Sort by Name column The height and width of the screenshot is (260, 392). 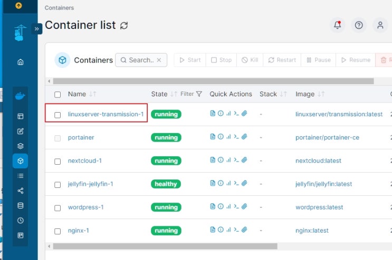coord(82,94)
